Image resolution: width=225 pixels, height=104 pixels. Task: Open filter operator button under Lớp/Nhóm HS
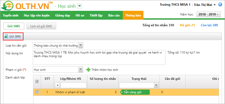(57, 85)
